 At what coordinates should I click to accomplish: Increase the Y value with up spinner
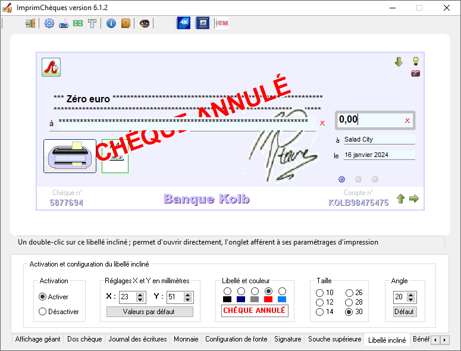(x=187, y=294)
